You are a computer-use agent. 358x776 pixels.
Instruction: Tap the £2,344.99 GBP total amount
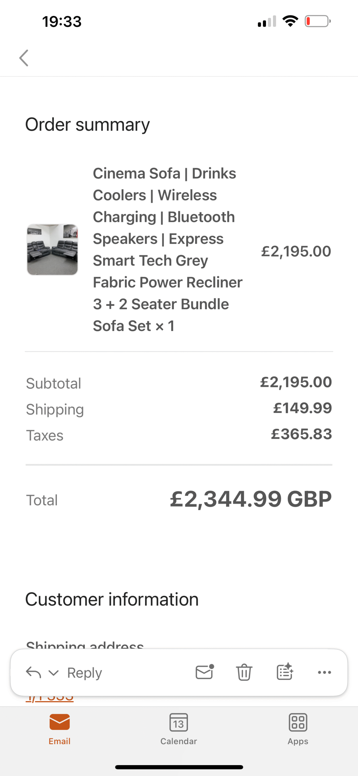(x=251, y=499)
